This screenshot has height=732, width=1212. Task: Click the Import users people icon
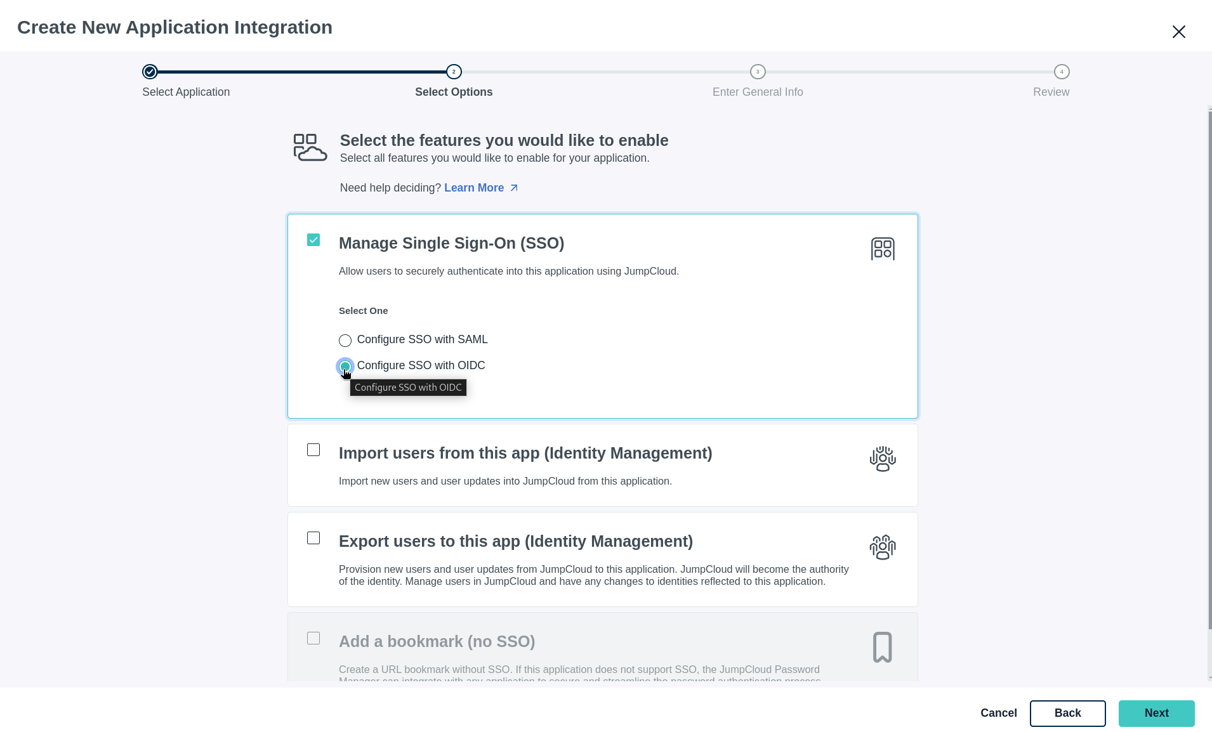point(883,459)
